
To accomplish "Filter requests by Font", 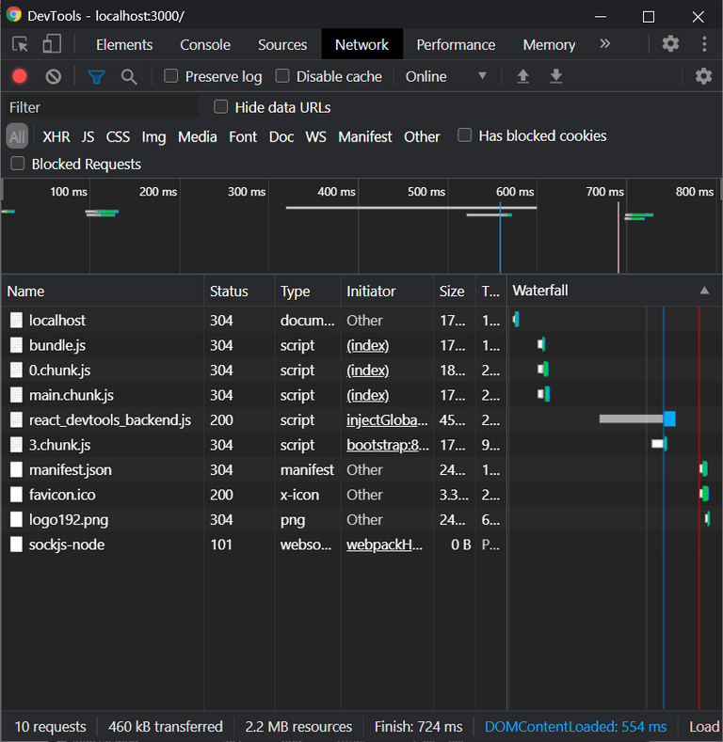I will tap(243, 136).
